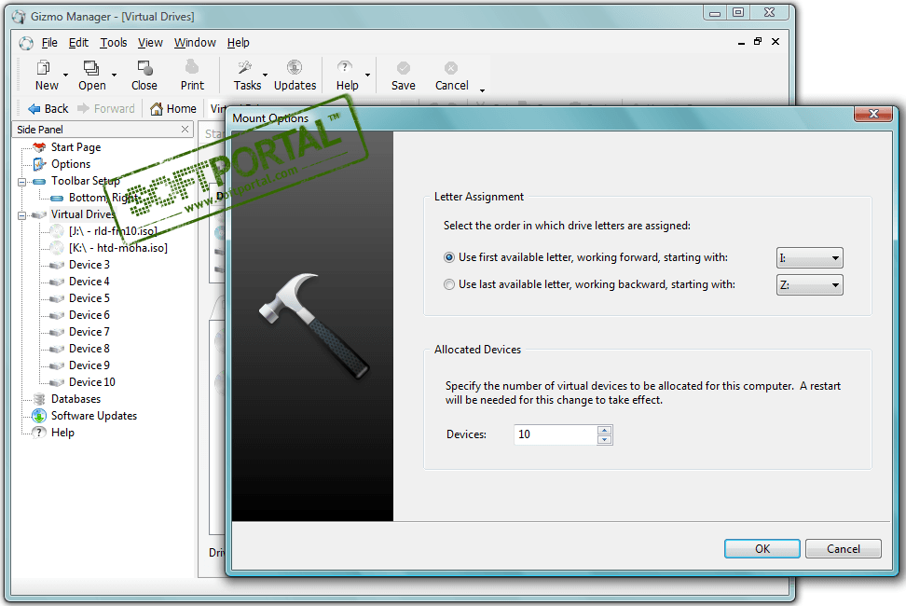Open the Tasks dropdown arrow
Image resolution: width=906 pixels, height=606 pixels.
(x=266, y=76)
